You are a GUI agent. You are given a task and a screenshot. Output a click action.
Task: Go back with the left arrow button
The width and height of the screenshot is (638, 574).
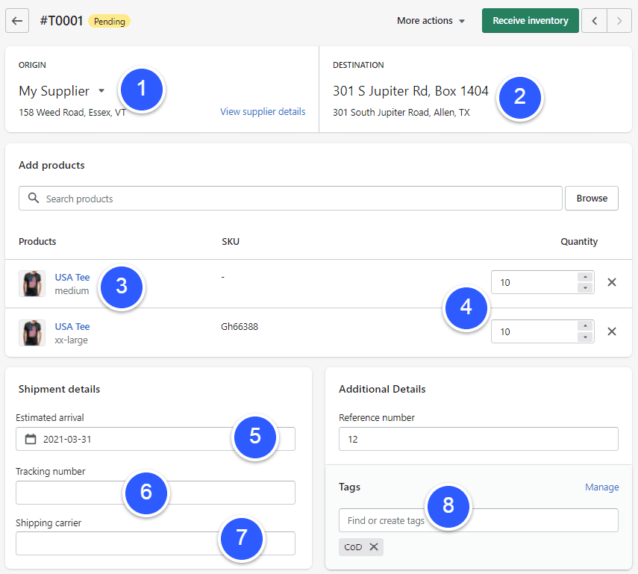[17, 21]
